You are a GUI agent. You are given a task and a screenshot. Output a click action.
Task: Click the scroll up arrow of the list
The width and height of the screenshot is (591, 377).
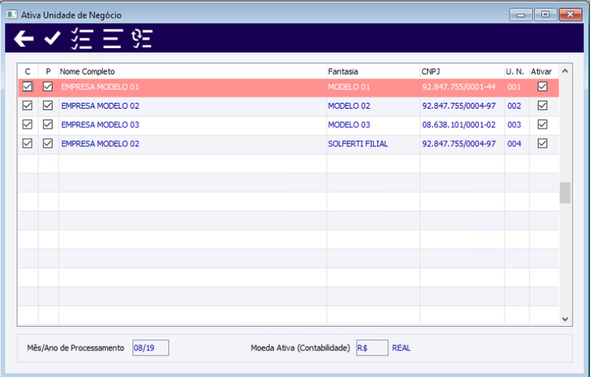(565, 71)
